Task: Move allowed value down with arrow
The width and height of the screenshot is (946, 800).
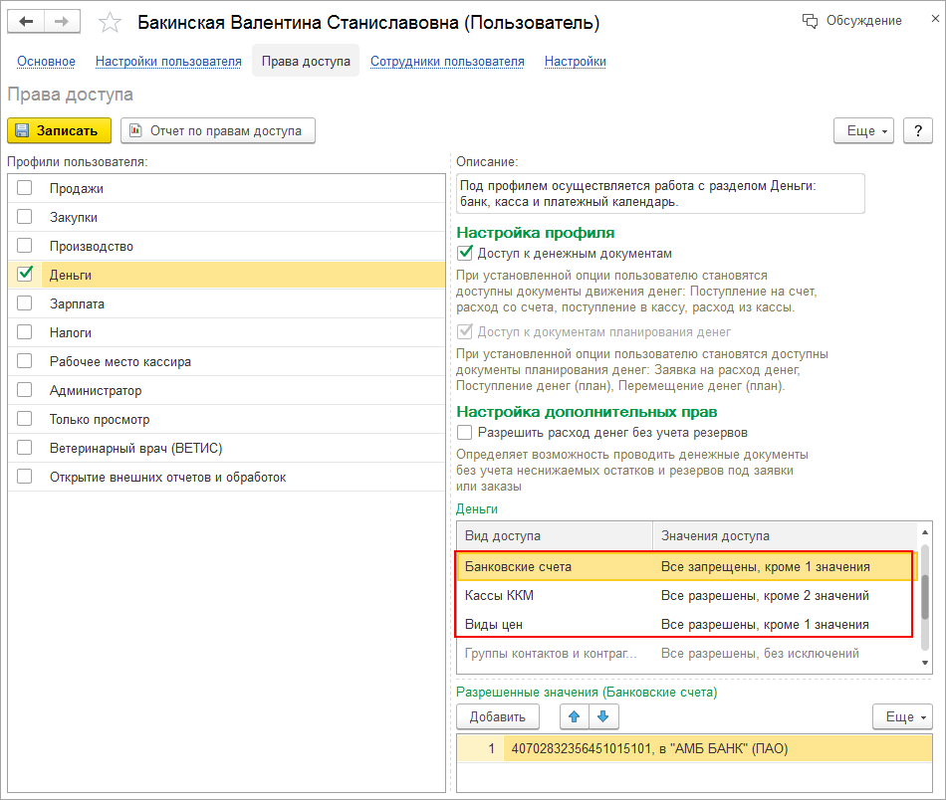Action: click(604, 716)
